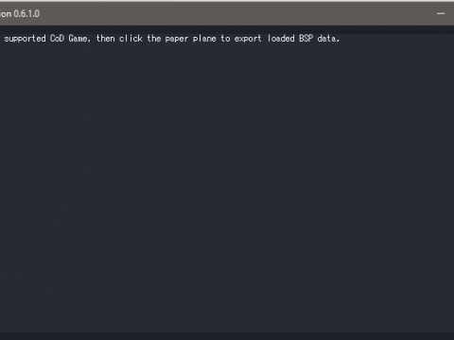Screen dimensions: 454x340
Task: Click the word 'export' in the log line
Action: [248, 39]
